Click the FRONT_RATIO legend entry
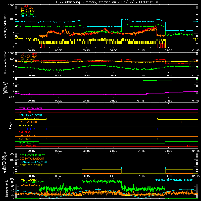The width and height of the screenshot is (201, 201). pyautogui.click(x=29, y=180)
